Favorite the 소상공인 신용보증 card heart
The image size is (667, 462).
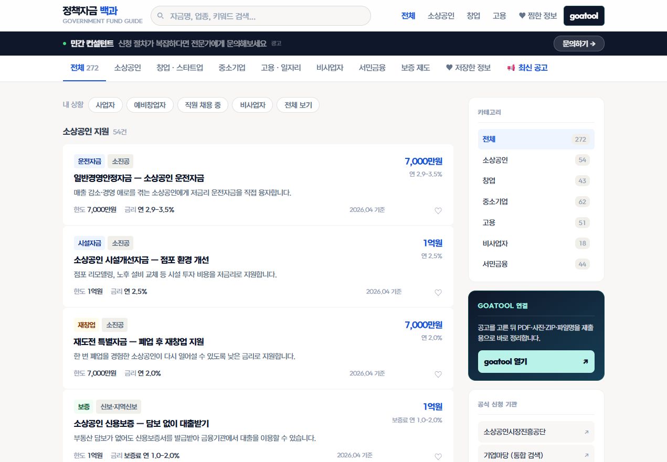point(438,456)
